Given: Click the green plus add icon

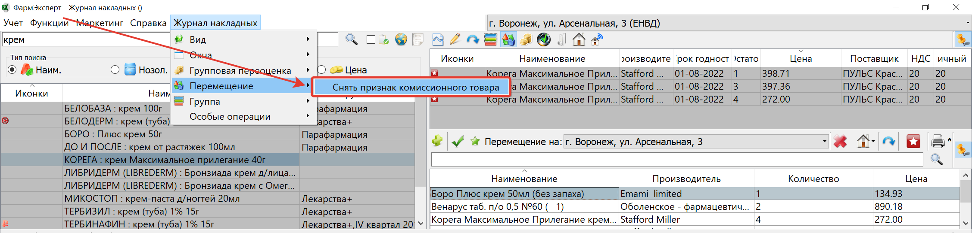Looking at the screenshot, I should pyautogui.click(x=437, y=141).
